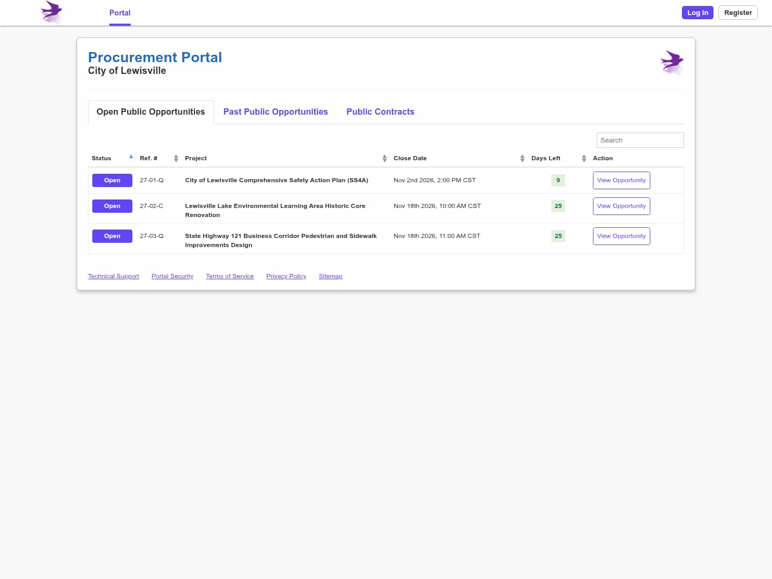This screenshot has height=579, width=772.
Task: Click Open status badge for 27-03-Q
Action: click(112, 236)
